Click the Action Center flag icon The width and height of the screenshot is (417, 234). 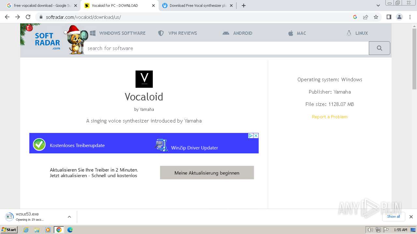(x=386, y=230)
